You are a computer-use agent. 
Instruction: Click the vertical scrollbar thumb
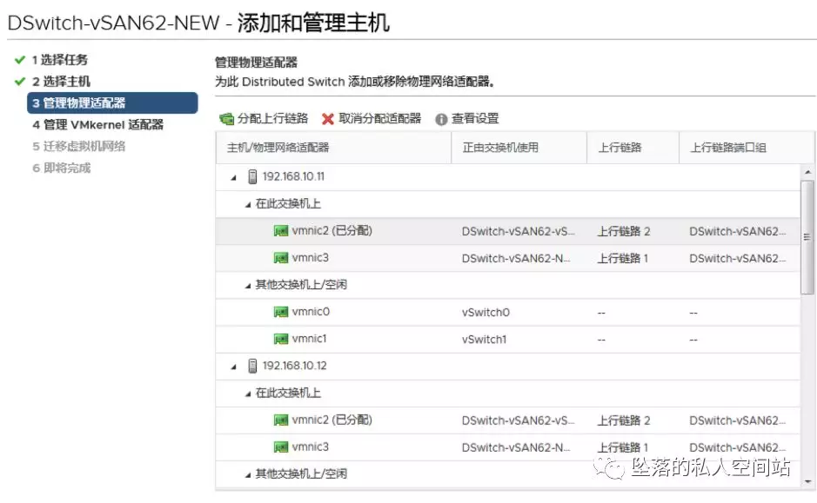tap(807, 238)
